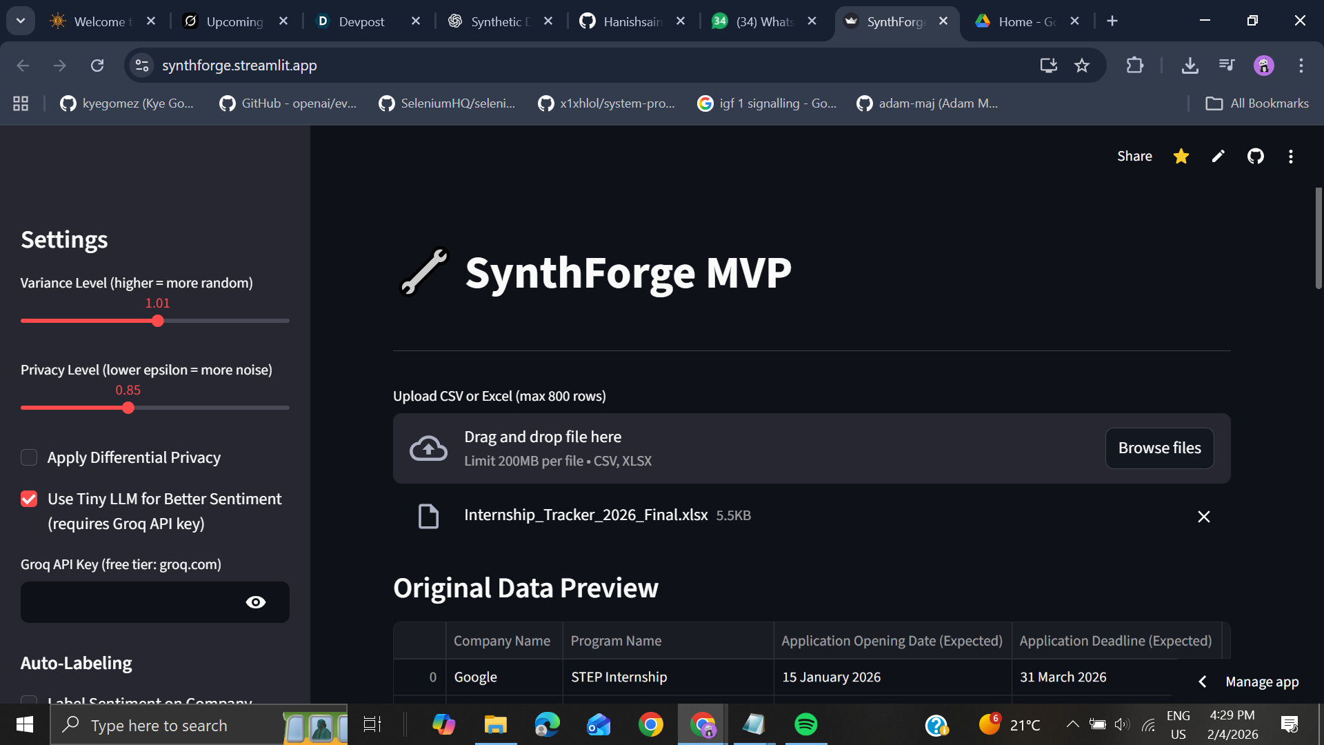Open Spotify from the Windows taskbar
Screen dimensions: 1324x745
tap(805, 724)
